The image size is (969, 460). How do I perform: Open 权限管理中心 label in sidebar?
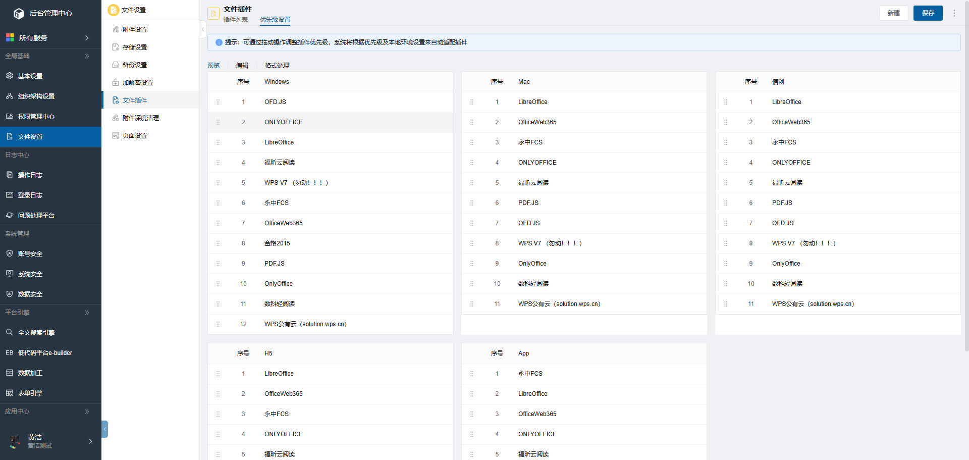(36, 117)
